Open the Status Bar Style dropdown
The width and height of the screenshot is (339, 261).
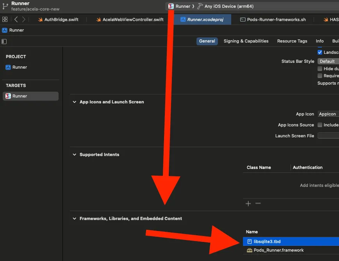pyautogui.click(x=328, y=61)
